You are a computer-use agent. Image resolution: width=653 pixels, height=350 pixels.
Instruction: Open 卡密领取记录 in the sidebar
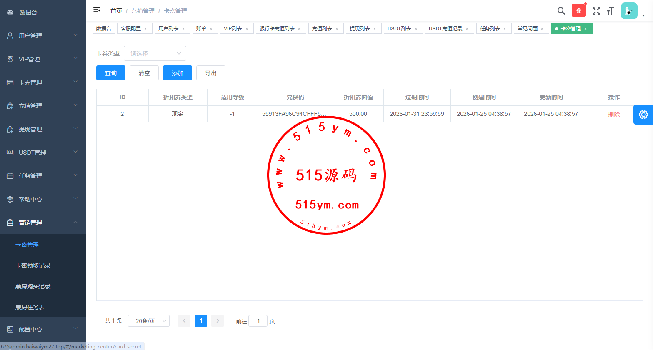(33, 265)
